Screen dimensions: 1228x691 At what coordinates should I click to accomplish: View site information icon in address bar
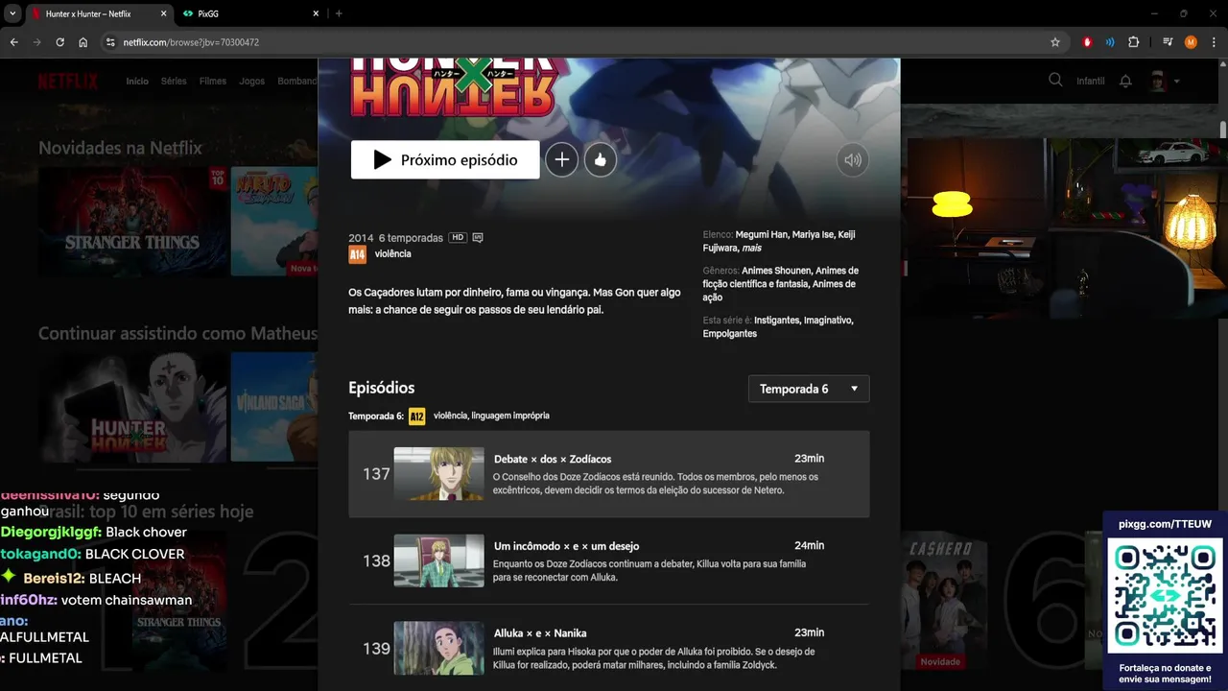point(110,42)
